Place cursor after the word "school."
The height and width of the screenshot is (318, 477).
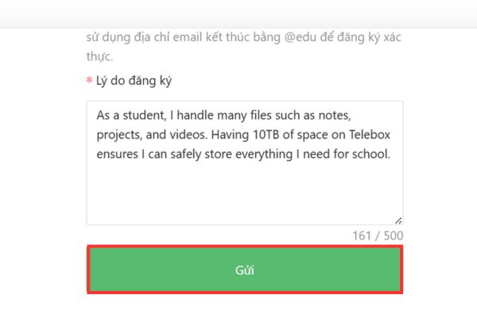pos(391,153)
